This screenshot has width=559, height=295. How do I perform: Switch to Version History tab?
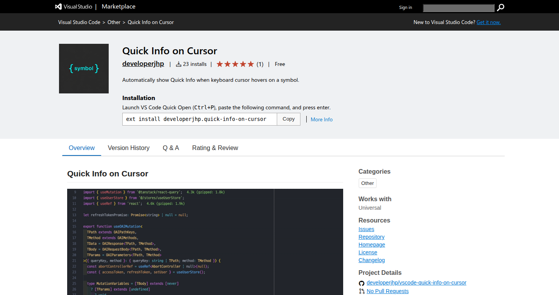click(x=128, y=148)
